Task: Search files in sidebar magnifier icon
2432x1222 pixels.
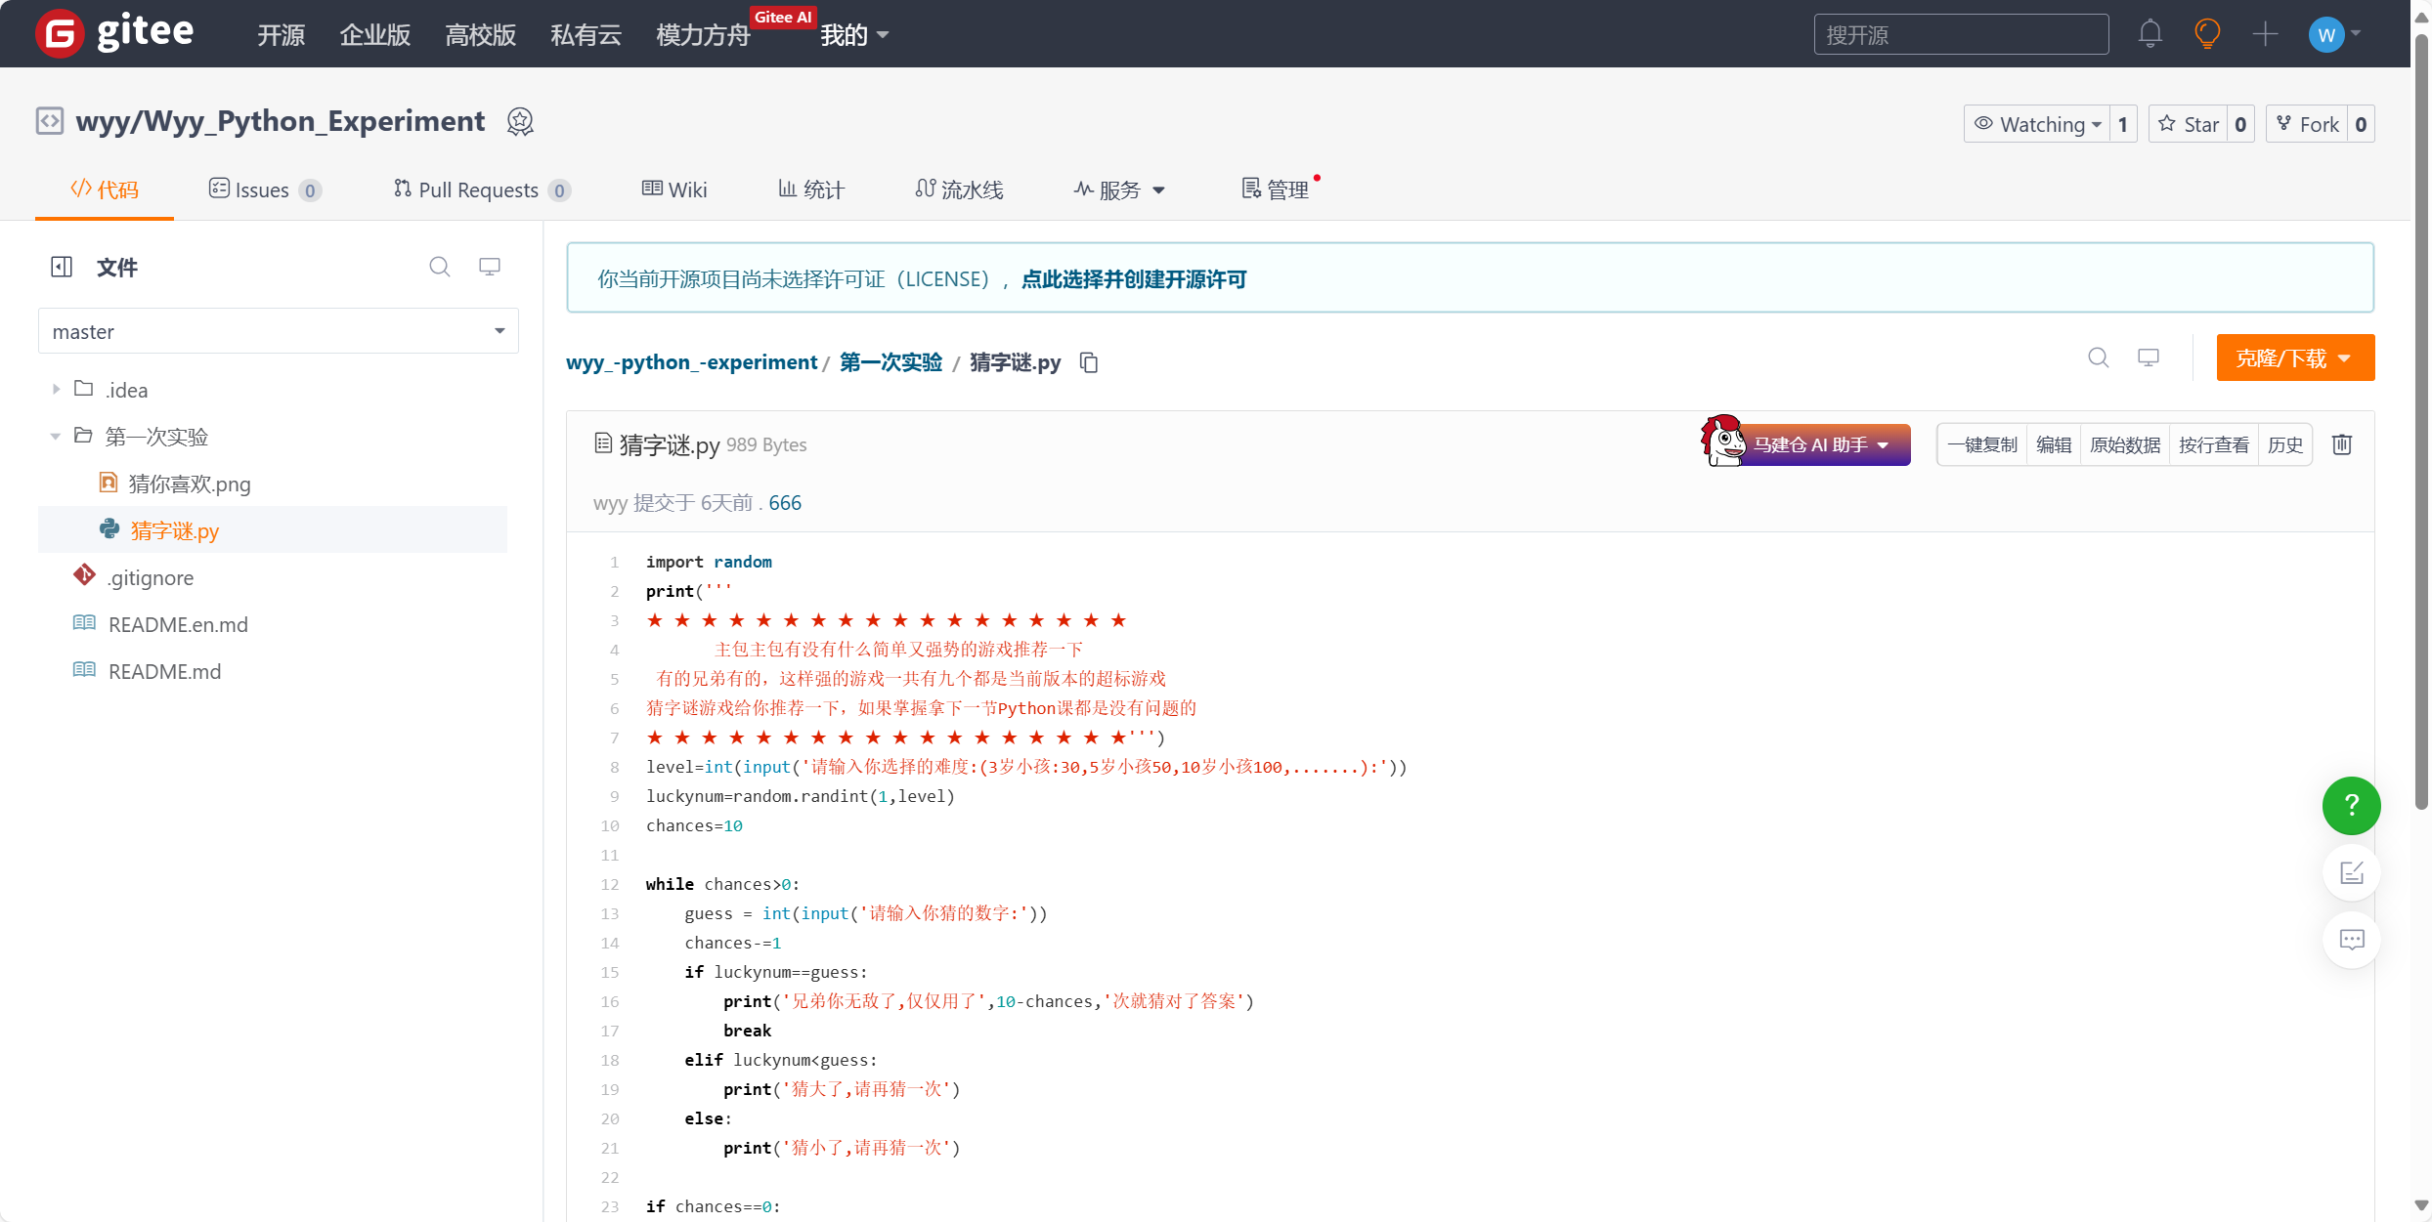Action: click(440, 267)
